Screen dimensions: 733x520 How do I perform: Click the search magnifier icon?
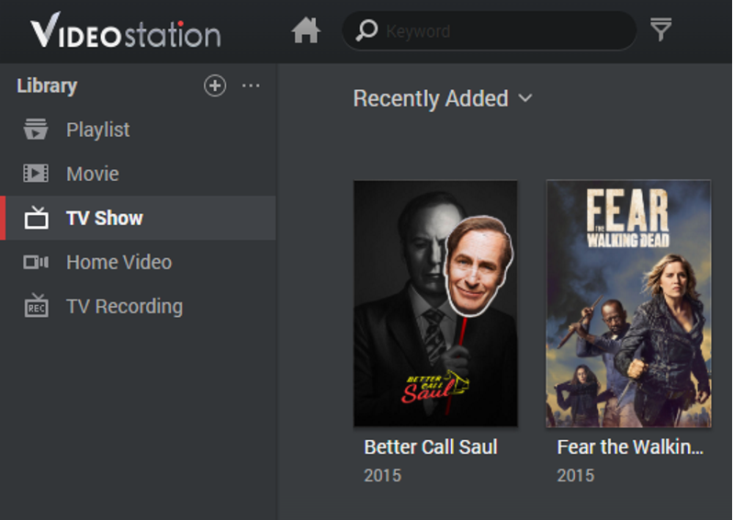tap(366, 31)
